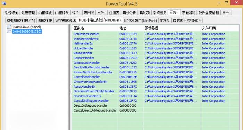The image size is (243, 130).
Task: Click icon beside 0x8462AD90(E1G60) entry
Action: click(9, 32)
